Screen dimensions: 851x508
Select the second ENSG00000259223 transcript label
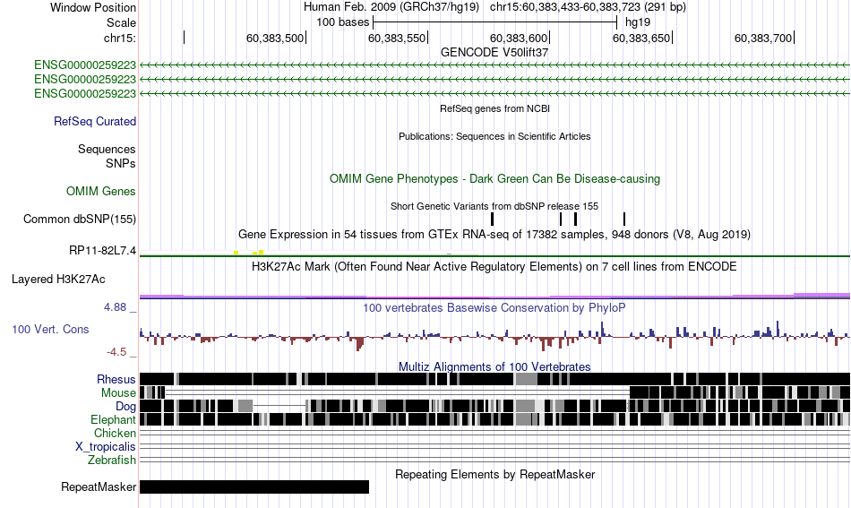[x=85, y=79]
